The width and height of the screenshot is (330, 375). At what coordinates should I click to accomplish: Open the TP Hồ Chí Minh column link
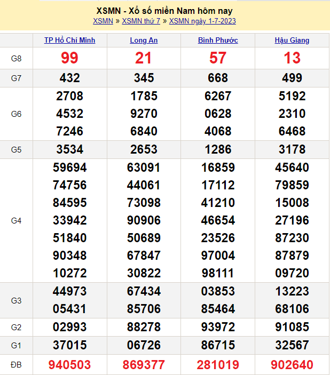click(70, 40)
